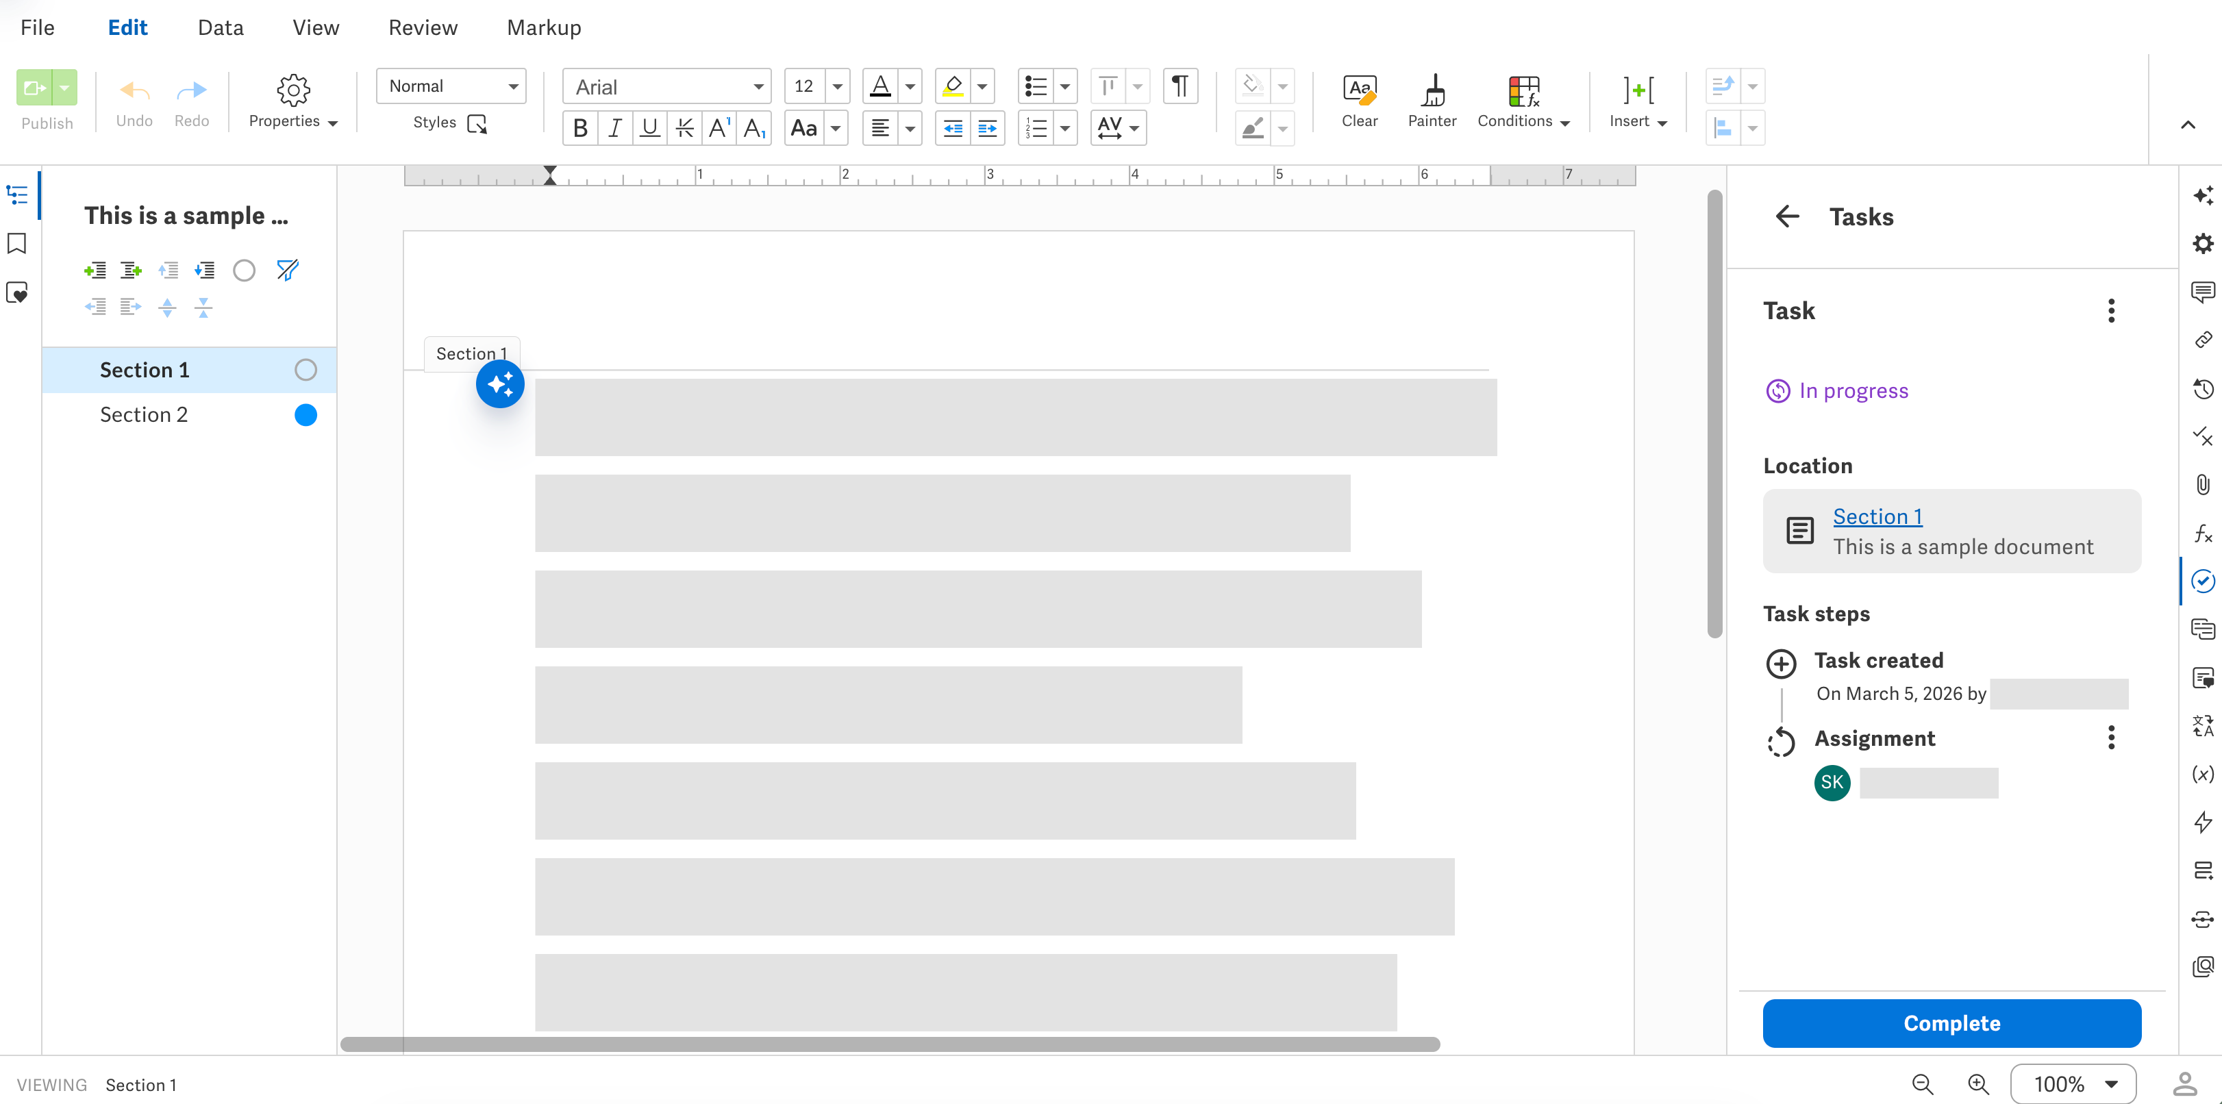Screen dimensions: 2222x1104
Task: Toggle the outline toolbar circle marker
Action: pyautogui.click(x=244, y=271)
